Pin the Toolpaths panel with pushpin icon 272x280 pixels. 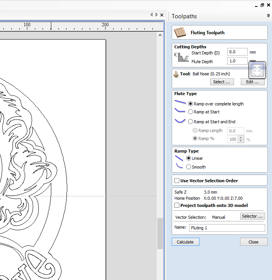coord(268,16)
